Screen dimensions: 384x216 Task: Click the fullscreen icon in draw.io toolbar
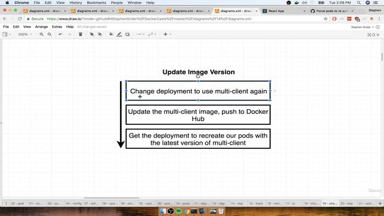pyautogui.click(x=369, y=35)
